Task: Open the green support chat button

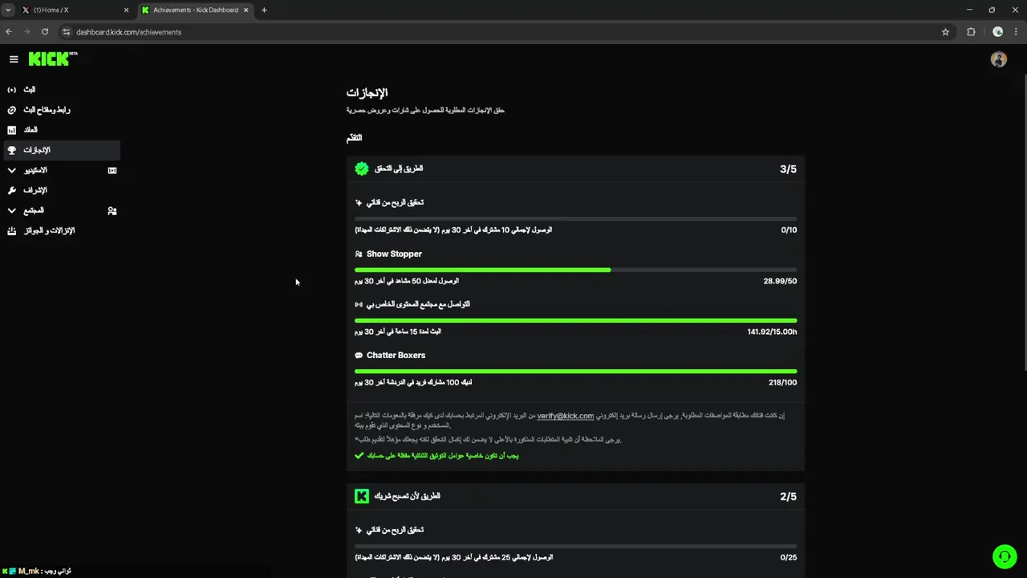Action: [x=1004, y=556]
